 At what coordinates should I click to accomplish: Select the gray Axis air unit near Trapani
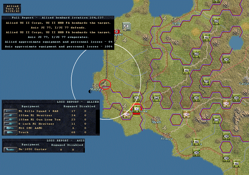tap(126, 26)
